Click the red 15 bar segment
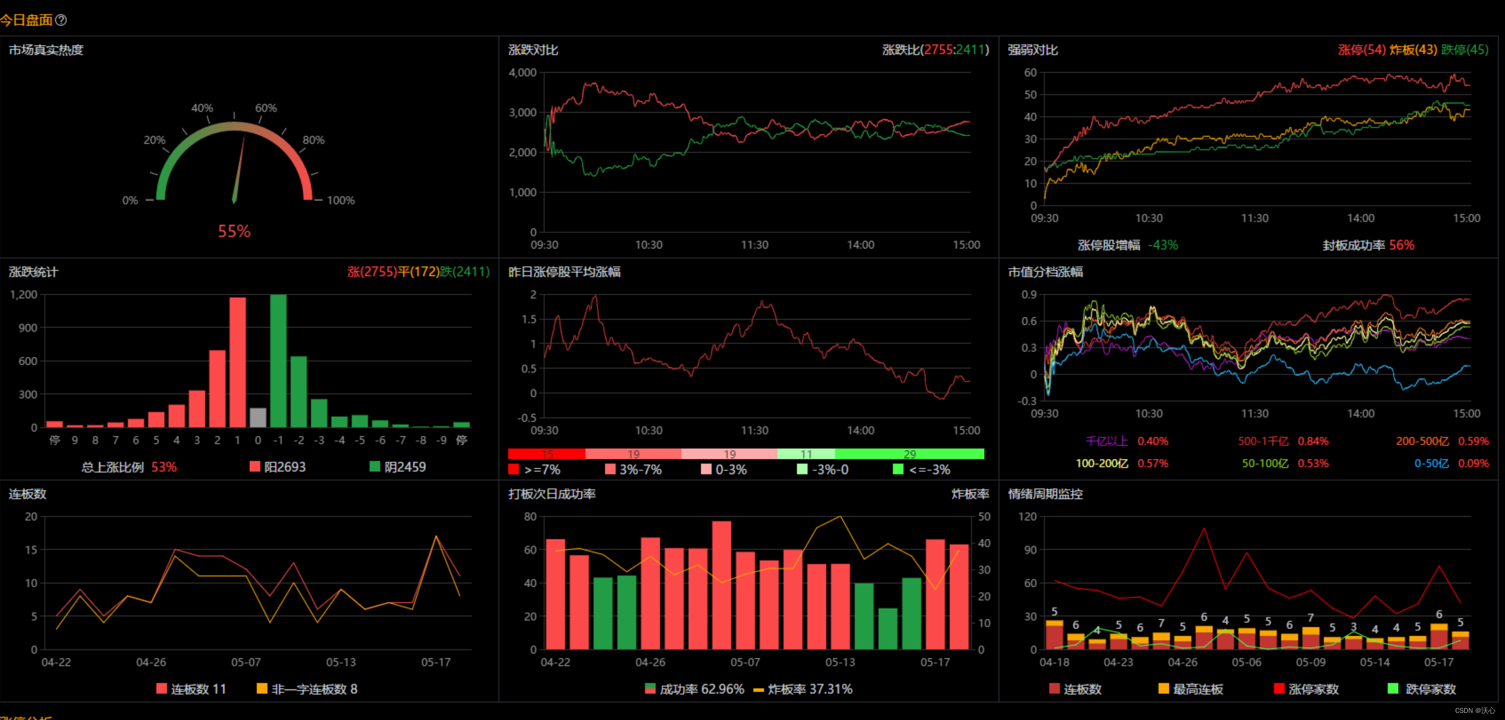This screenshot has height=720, width=1505. coord(547,454)
